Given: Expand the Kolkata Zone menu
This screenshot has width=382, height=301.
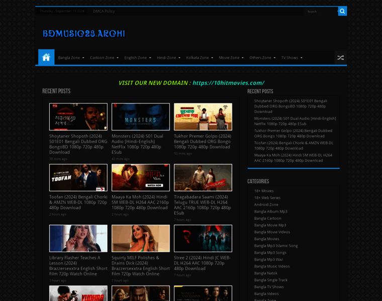Looking at the screenshot, I should pos(200,58).
